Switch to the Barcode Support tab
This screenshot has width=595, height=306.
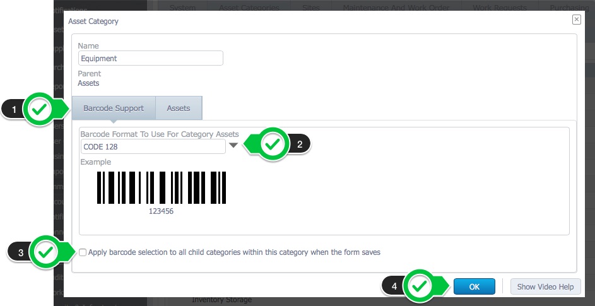pos(114,108)
